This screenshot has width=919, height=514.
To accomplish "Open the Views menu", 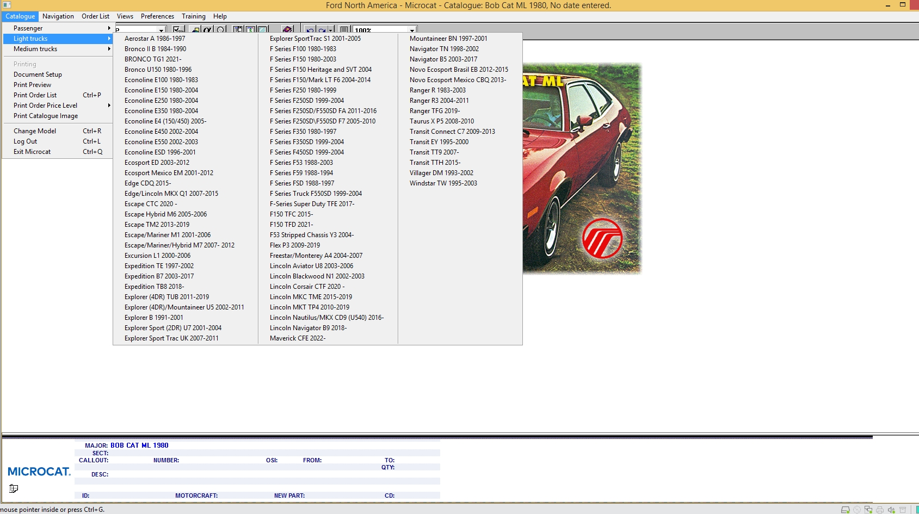I will click(x=125, y=16).
